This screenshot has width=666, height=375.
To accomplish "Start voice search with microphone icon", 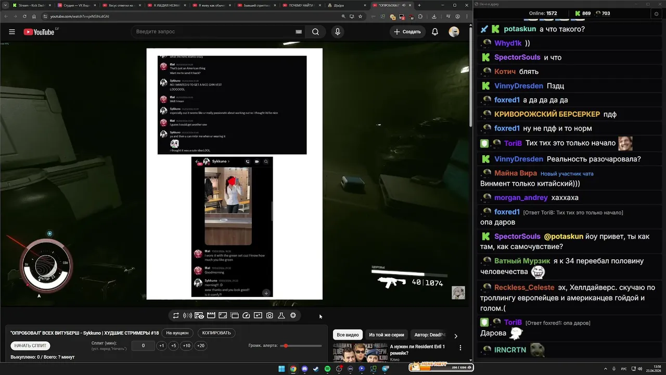I will click(338, 32).
